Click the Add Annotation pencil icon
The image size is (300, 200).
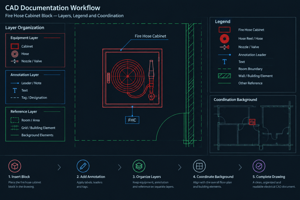(x=83, y=166)
